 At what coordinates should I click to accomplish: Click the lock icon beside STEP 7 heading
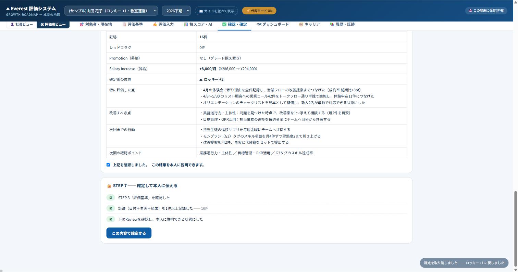[109, 186]
